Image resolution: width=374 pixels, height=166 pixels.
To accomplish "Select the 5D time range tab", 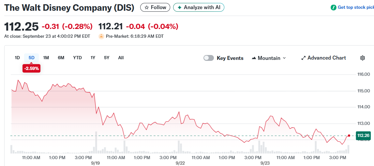I will tap(32, 58).
